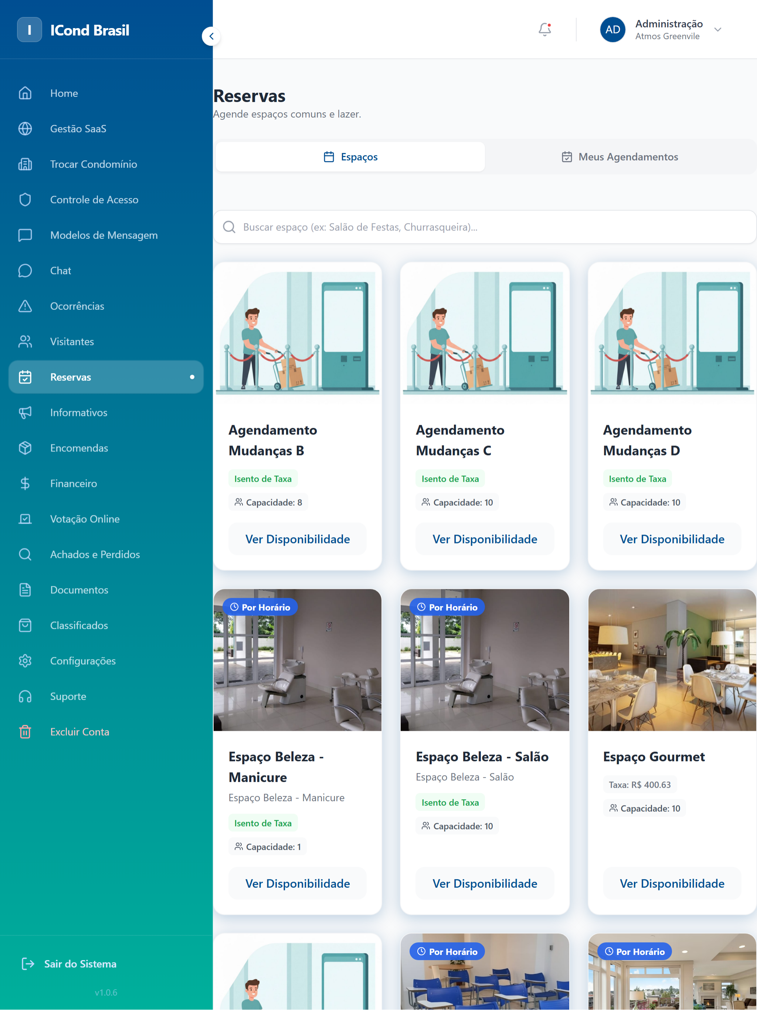The width and height of the screenshot is (757, 1010).
Task: Click the Controle de Acesso shield icon
Action: click(25, 200)
